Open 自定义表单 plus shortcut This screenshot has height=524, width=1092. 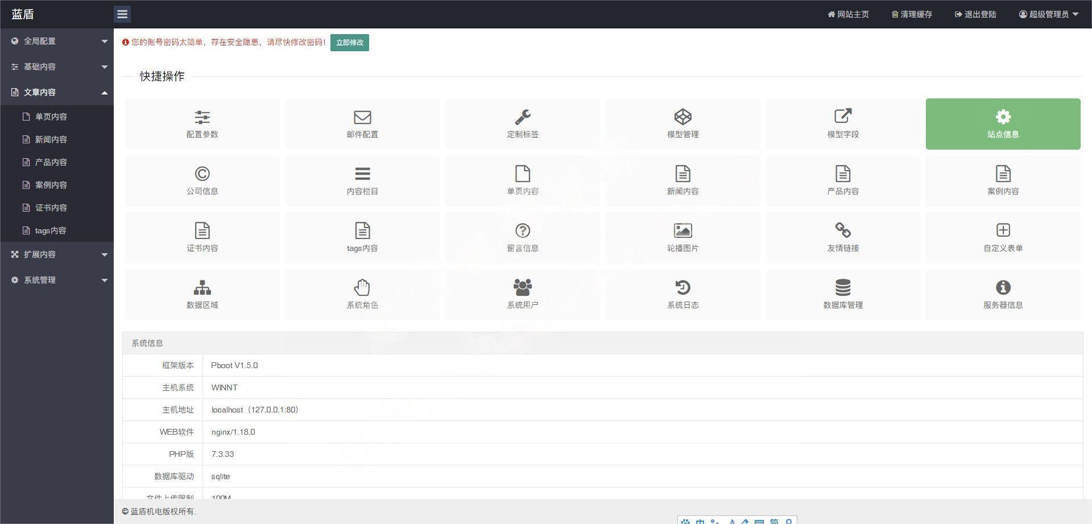[1003, 238]
